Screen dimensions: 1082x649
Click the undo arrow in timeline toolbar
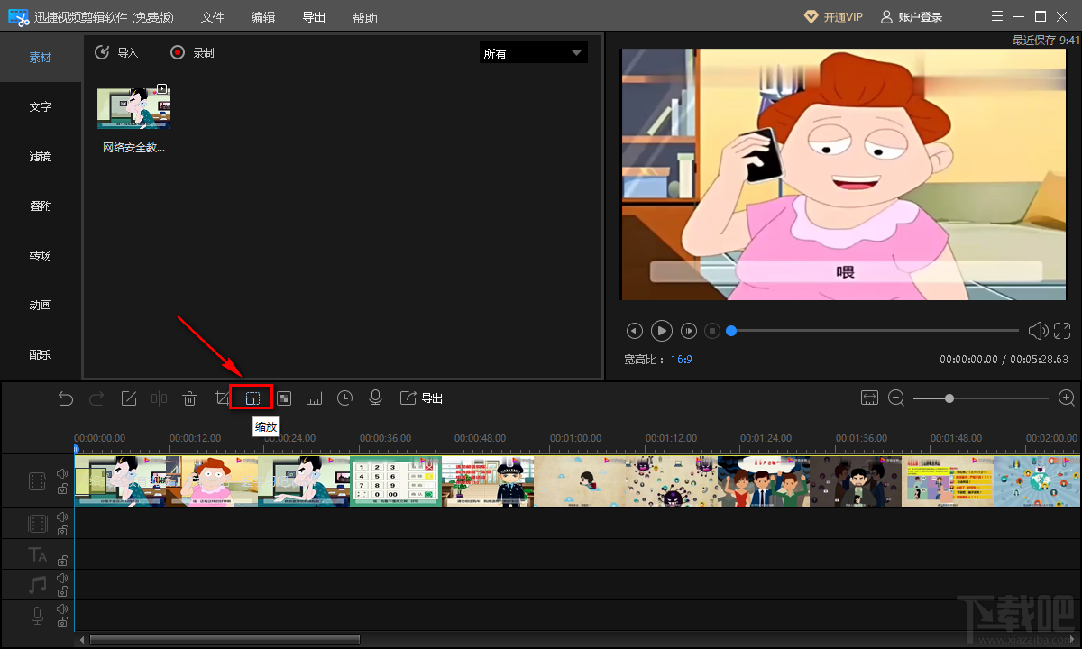point(66,398)
